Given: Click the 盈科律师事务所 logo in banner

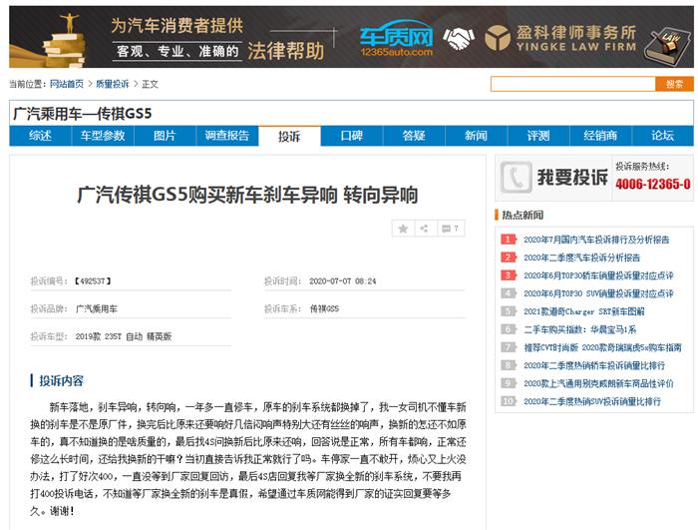Looking at the screenshot, I should (x=560, y=38).
